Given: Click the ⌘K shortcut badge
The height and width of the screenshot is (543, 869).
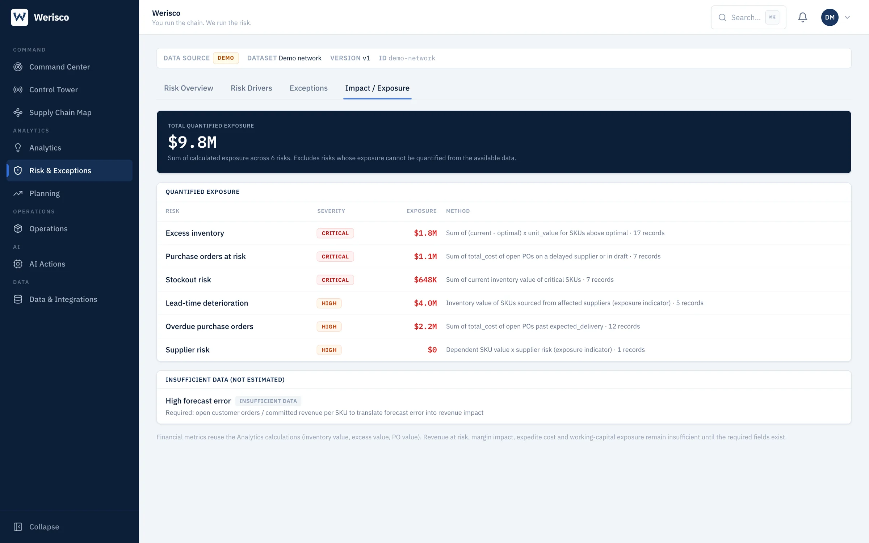Looking at the screenshot, I should click(772, 17).
